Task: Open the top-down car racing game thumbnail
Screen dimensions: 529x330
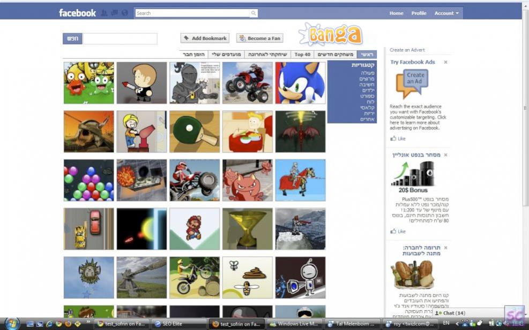Action: (x=89, y=229)
